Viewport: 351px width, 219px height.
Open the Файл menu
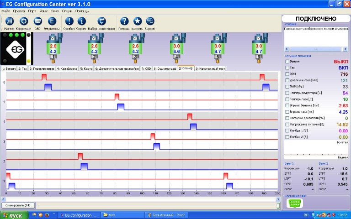coord(5,10)
